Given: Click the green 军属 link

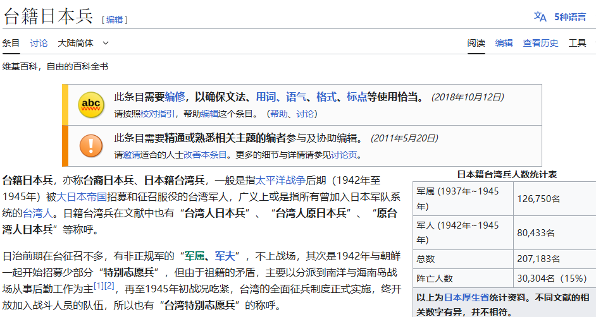Looking at the screenshot, I should tap(195, 256).
